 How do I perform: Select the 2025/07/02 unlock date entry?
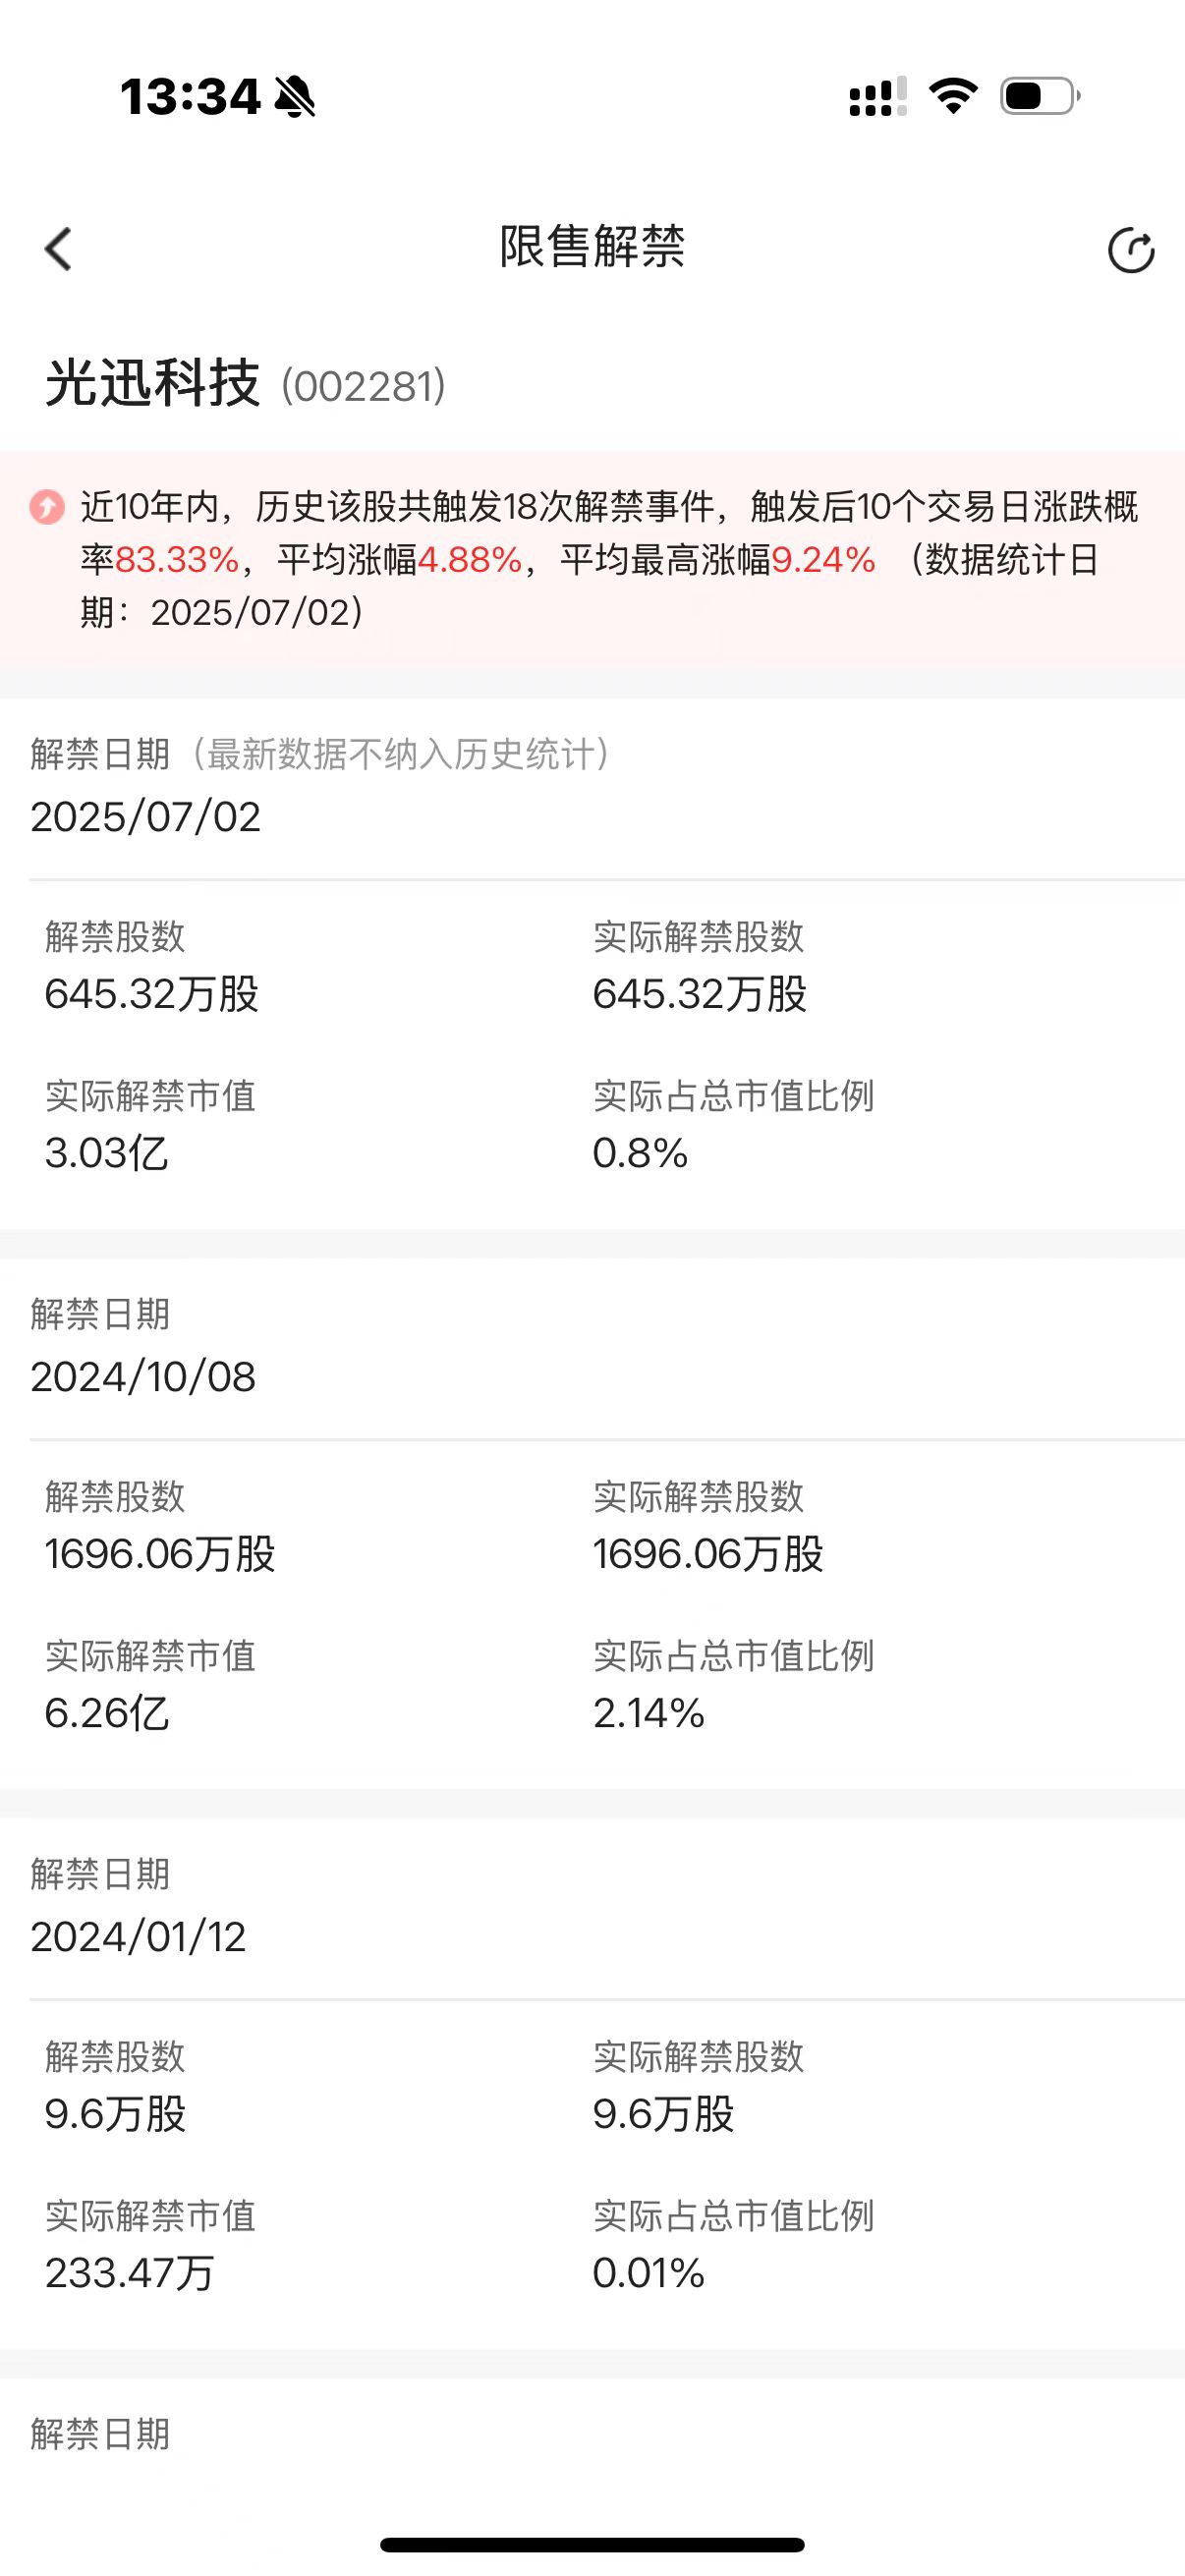[146, 817]
